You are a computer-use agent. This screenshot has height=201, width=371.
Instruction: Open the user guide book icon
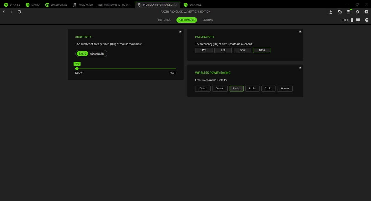(358, 20)
